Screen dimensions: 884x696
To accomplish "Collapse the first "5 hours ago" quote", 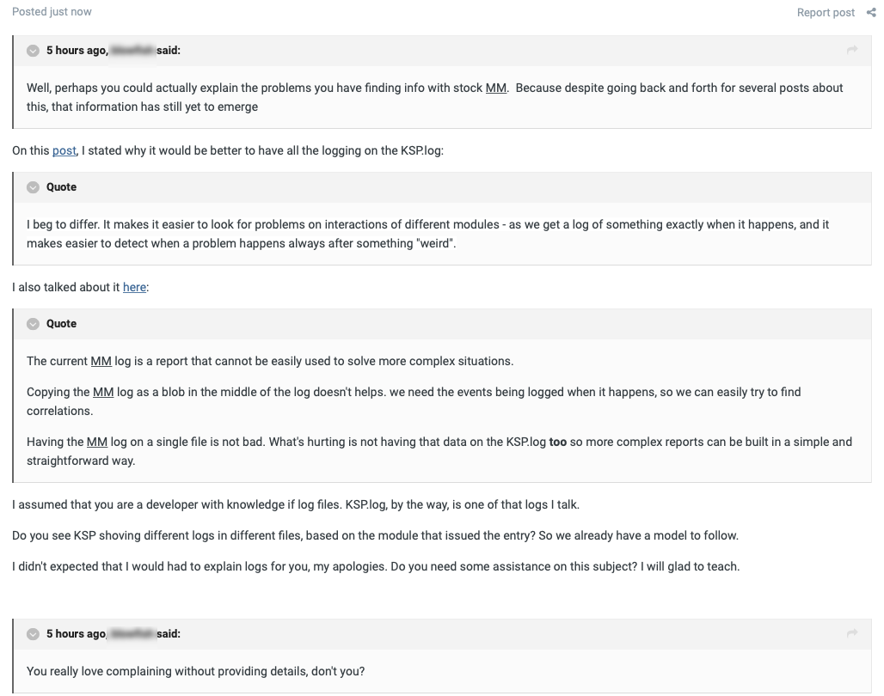I will (x=34, y=51).
